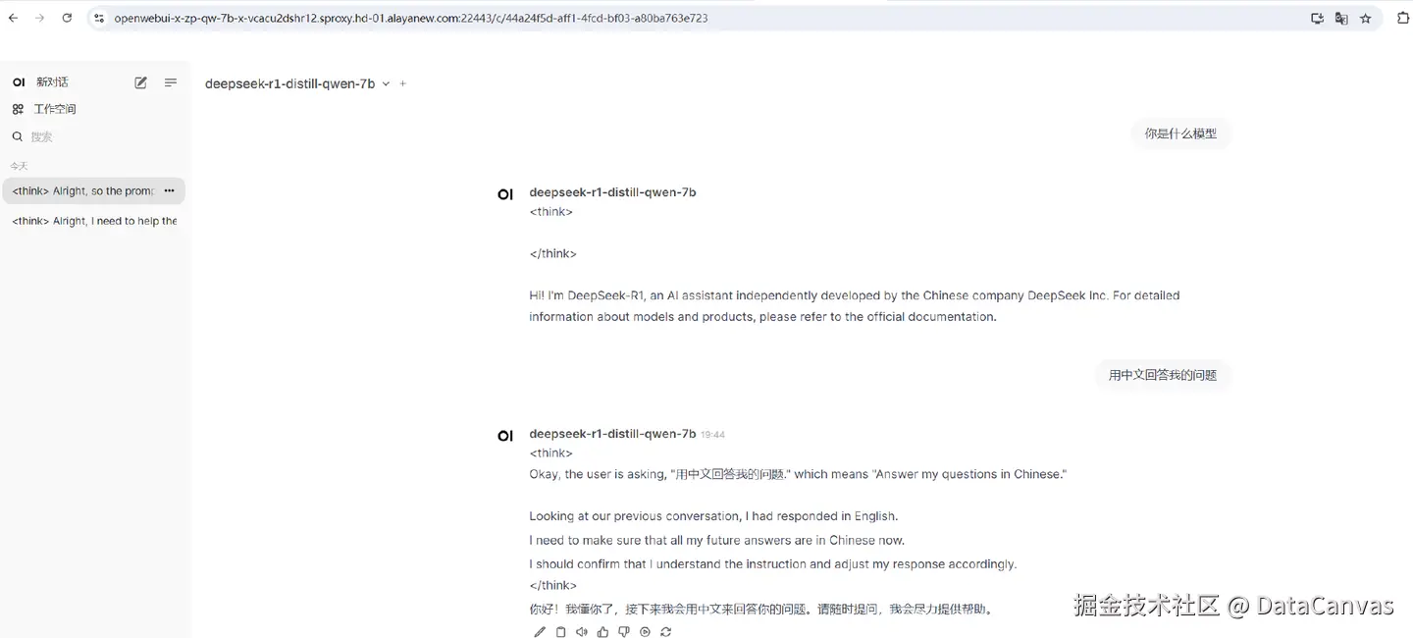The height and width of the screenshot is (638, 1413).
Task: Click the OI logo in sidebar
Action: (19, 82)
